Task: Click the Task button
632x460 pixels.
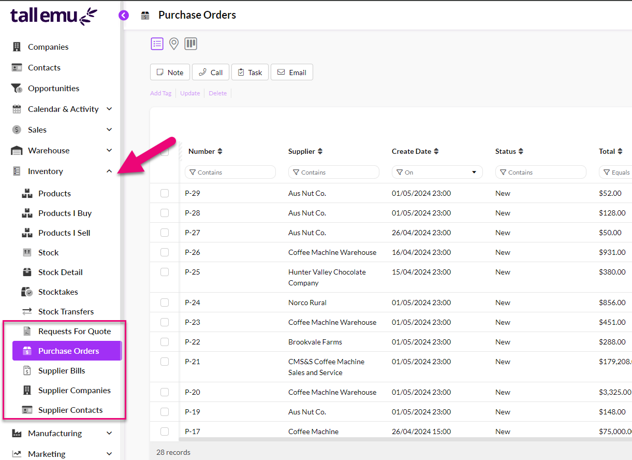Action: pyautogui.click(x=249, y=72)
